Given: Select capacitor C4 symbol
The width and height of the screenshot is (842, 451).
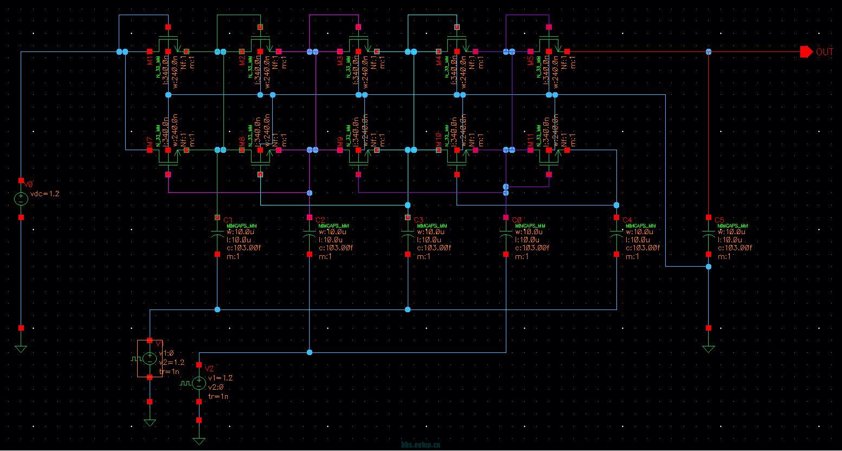Looking at the screenshot, I should click(616, 235).
